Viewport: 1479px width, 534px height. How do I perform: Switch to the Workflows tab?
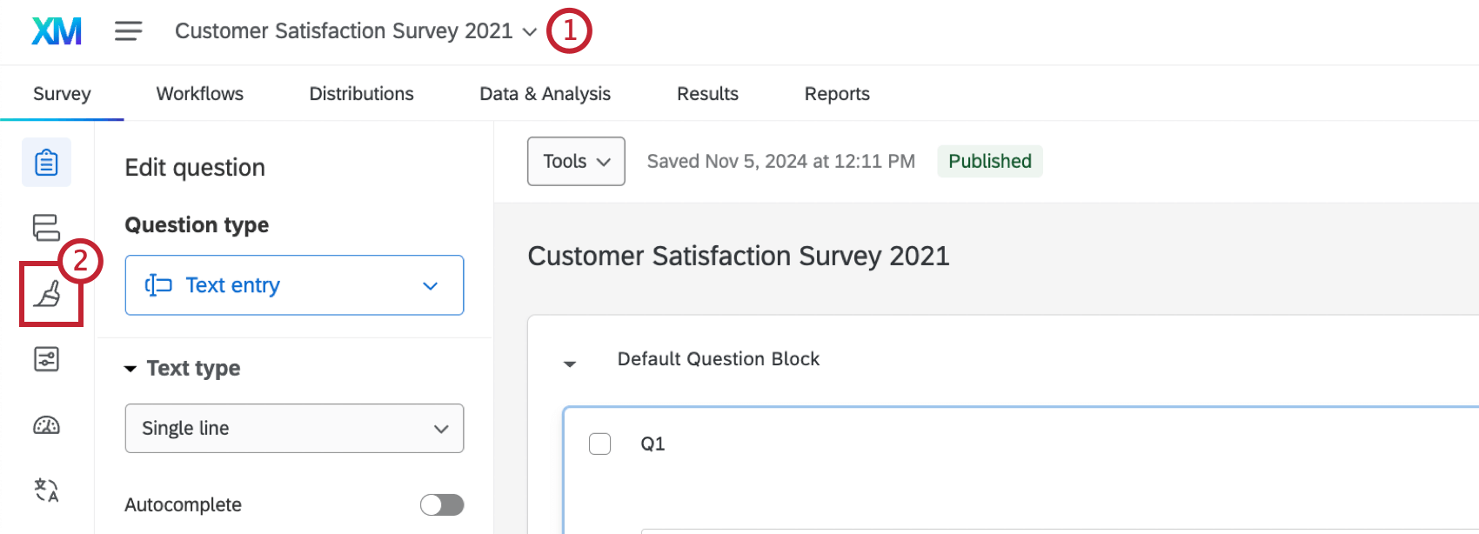200,94
